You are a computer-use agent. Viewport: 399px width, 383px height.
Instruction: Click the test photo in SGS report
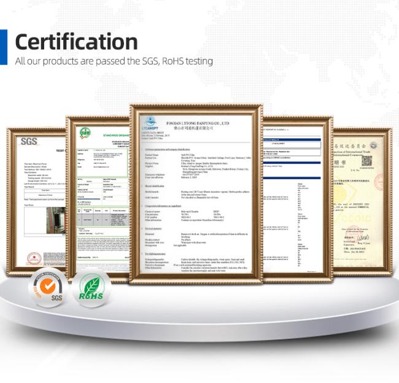pyautogui.click(x=56, y=220)
